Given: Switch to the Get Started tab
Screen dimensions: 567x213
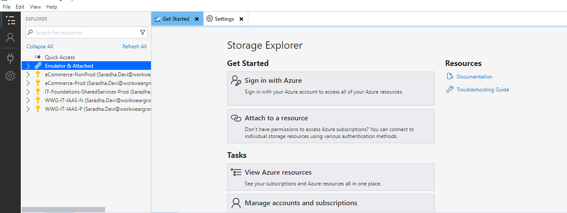Looking at the screenshot, I should coord(177,19).
